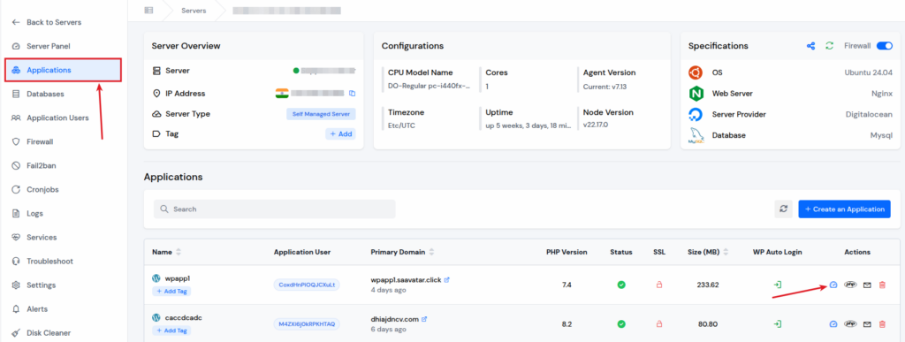Open caccdcadc application dashboard icon
This screenshot has width=905, height=342.
pos(833,324)
